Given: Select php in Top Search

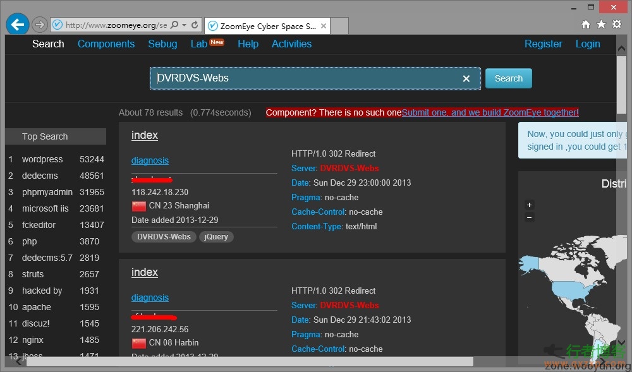Looking at the screenshot, I should pos(30,241).
